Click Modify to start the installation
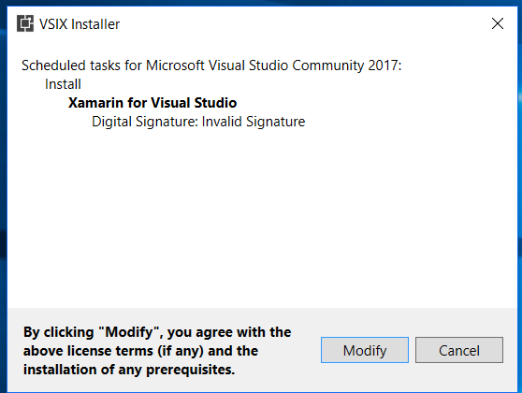 365,350
